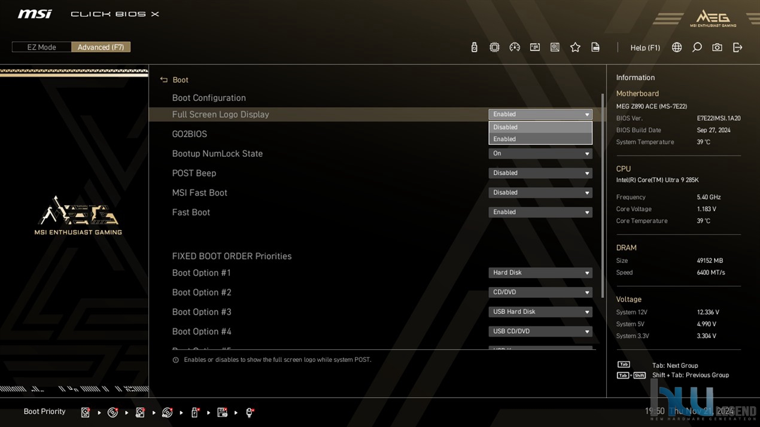Open the Bootup NumLock State dropdown

pyautogui.click(x=540, y=154)
